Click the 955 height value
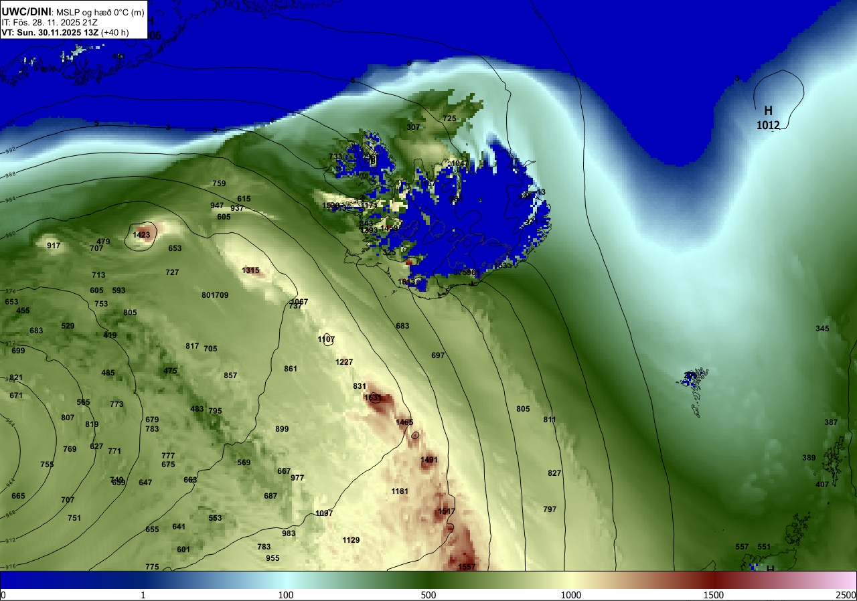 coord(272,558)
